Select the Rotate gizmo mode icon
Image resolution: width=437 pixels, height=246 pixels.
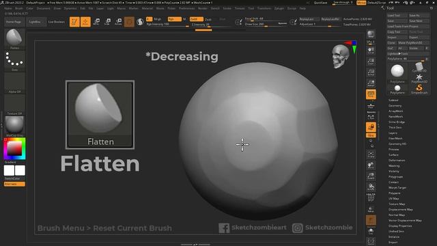(x=118, y=22)
